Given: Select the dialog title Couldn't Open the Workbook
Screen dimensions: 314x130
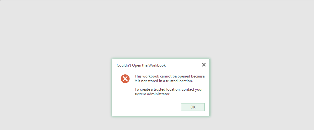Looking at the screenshot, I should pyautogui.click(x=141, y=65).
